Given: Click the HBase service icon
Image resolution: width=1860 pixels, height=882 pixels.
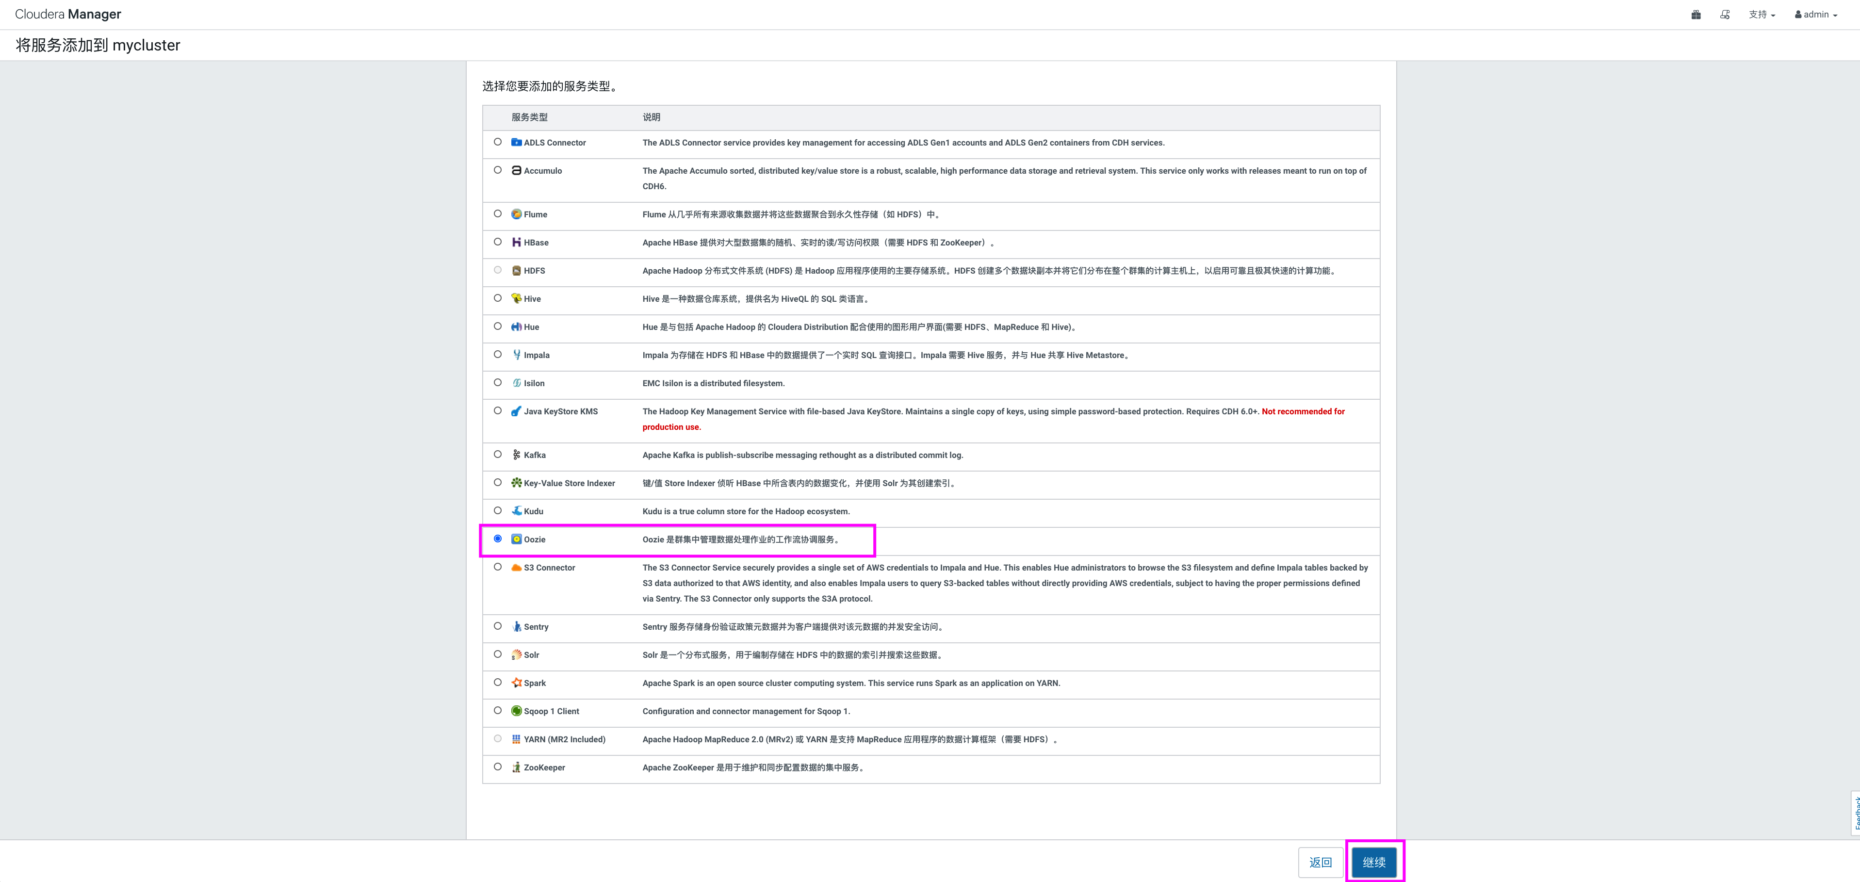Looking at the screenshot, I should pyautogui.click(x=516, y=243).
